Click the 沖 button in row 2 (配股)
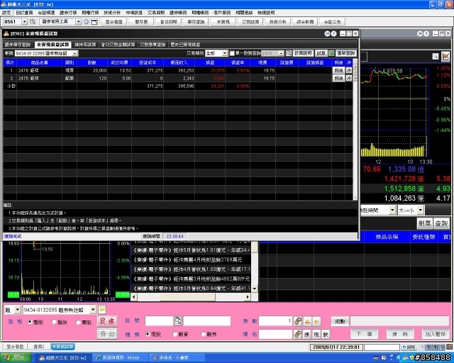 pos(349,78)
